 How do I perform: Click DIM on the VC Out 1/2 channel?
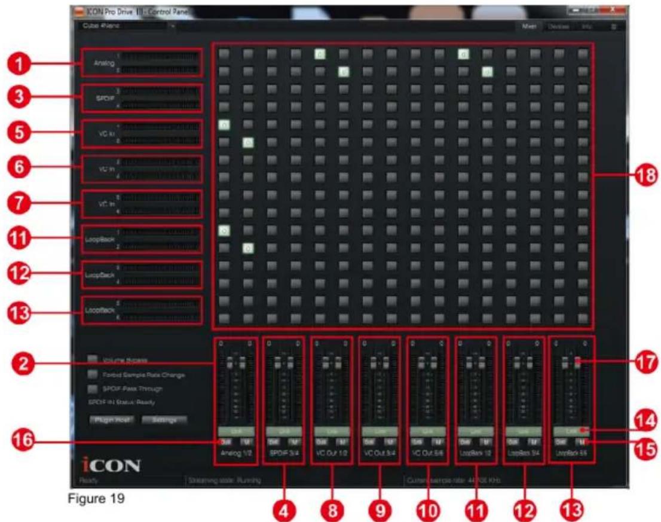(322, 442)
